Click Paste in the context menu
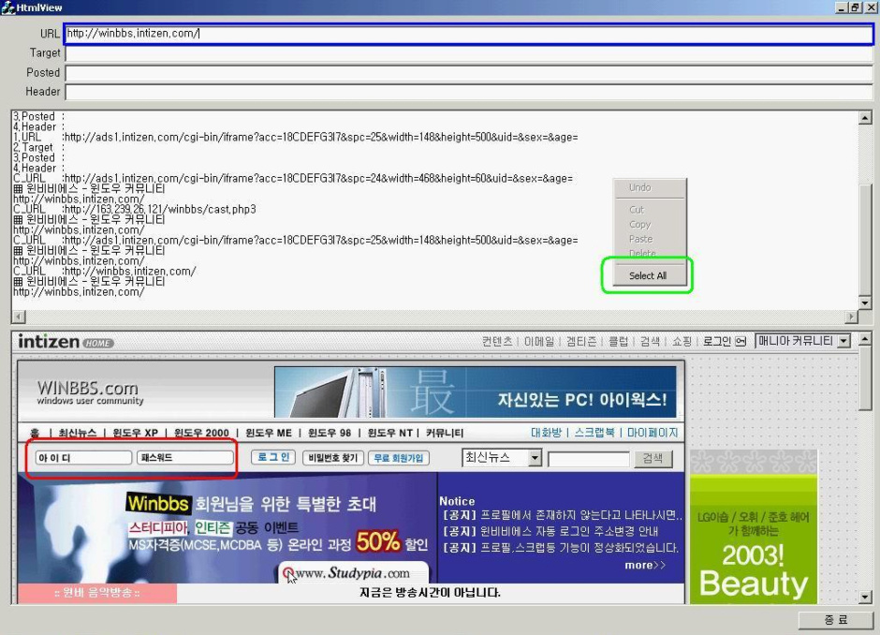Viewport: 880px width, 635px height. point(640,239)
